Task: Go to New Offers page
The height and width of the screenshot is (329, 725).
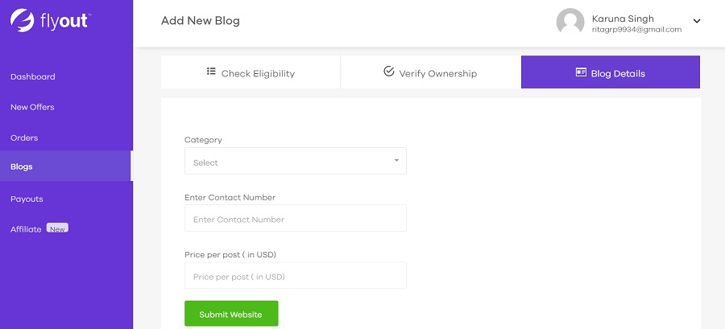Action: tap(32, 107)
